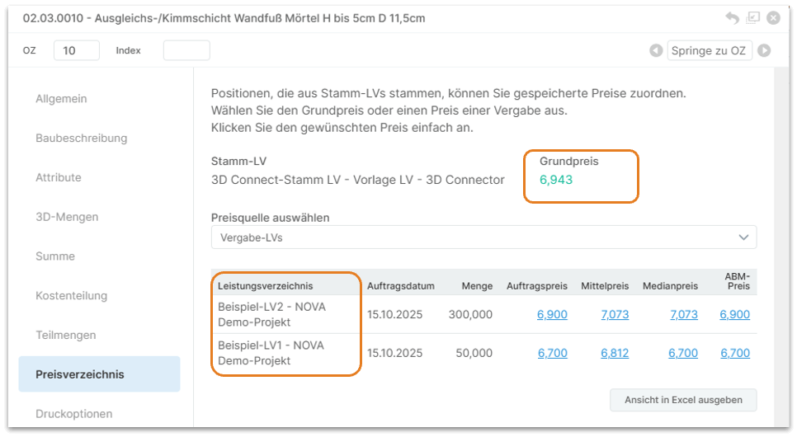Image resolution: width=797 pixels, height=437 pixels.
Task: Open the Druckoptionen section
Action: (x=73, y=413)
